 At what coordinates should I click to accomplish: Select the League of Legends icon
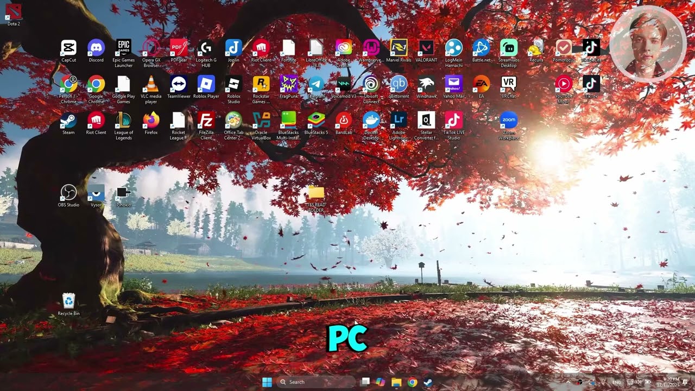click(x=124, y=125)
